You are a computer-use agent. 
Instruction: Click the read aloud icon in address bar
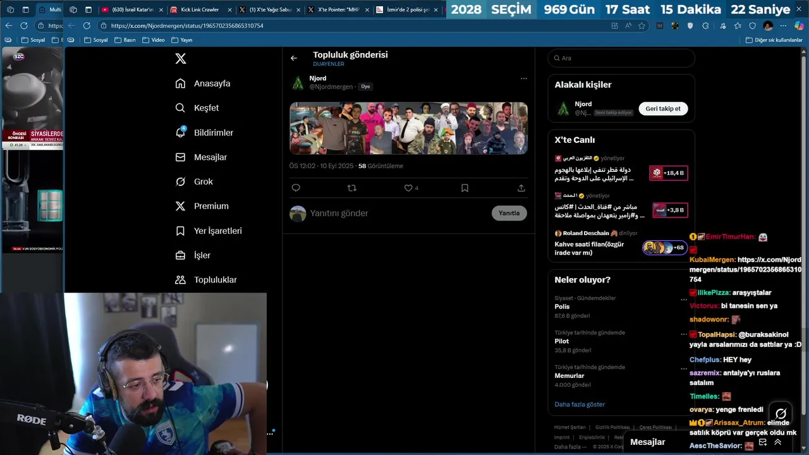pyautogui.click(x=628, y=26)
